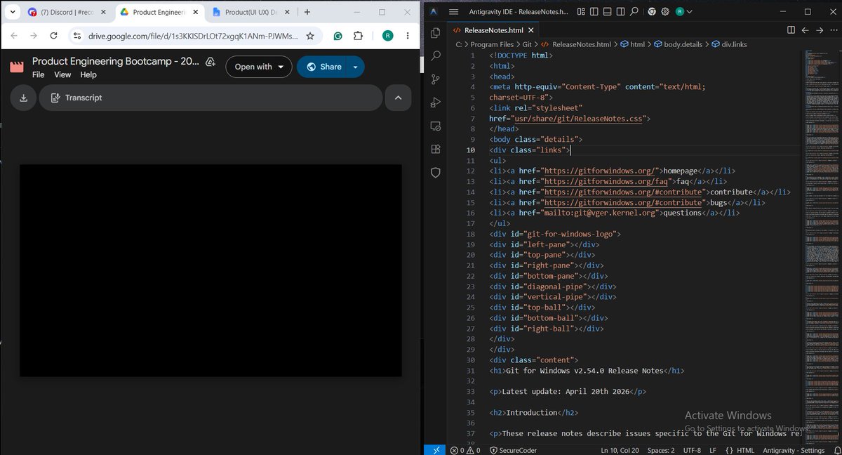842x455 pixels.
Task: Open the Chrome Extensions puzzle icon
Action: coord(358,36)
